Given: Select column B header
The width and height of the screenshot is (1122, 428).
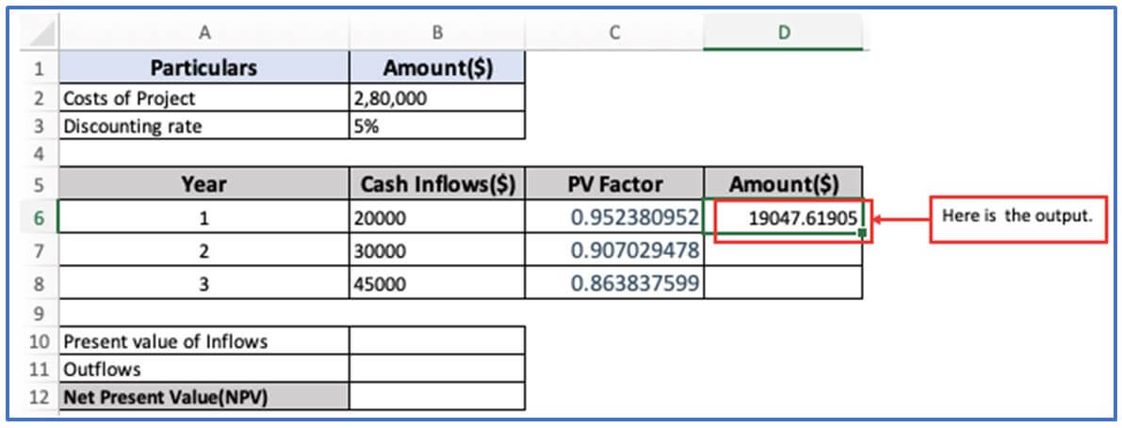Looking at the screenshot, I should pyautogui.click(x=437, y=33).
